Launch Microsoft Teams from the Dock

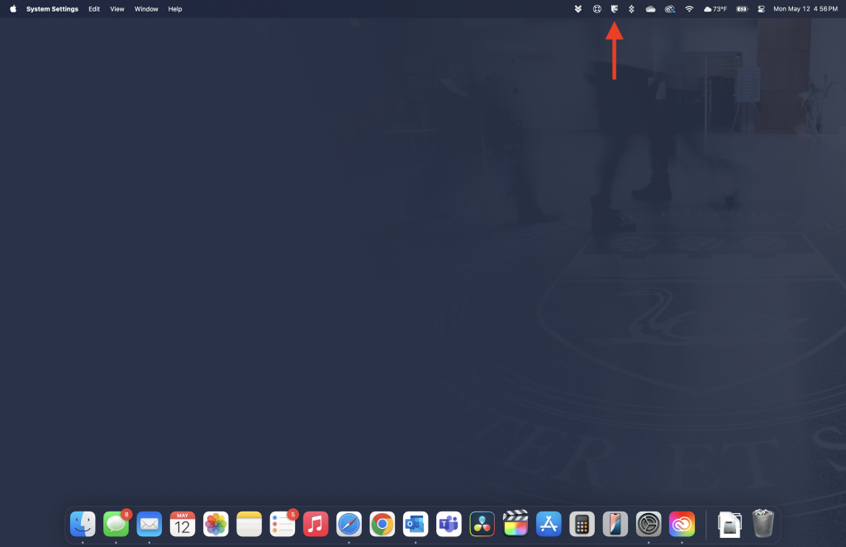449,524
